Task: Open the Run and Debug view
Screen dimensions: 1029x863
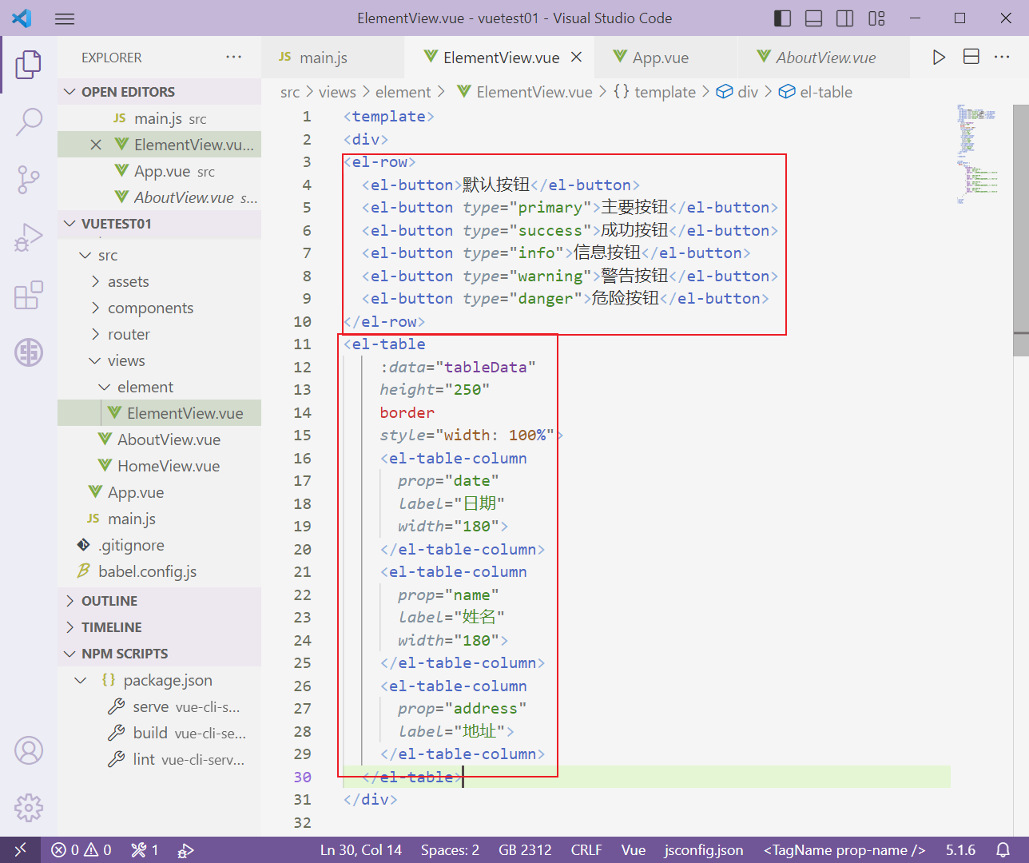Action: [29, 238]
